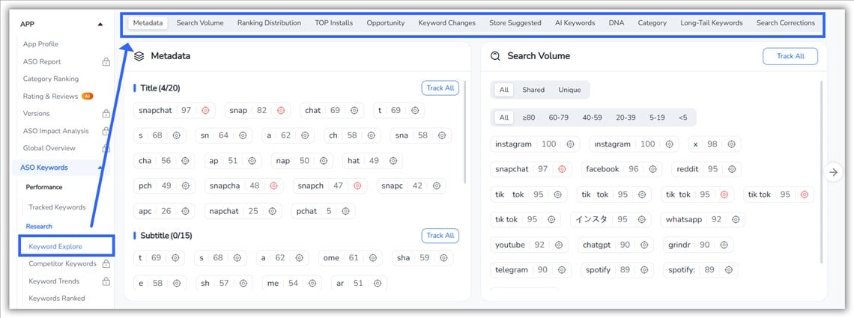Track 'chatgpt 90' using its target icon
The width and height of the screenshot is (854, 318).
click(x=644, y=245)
